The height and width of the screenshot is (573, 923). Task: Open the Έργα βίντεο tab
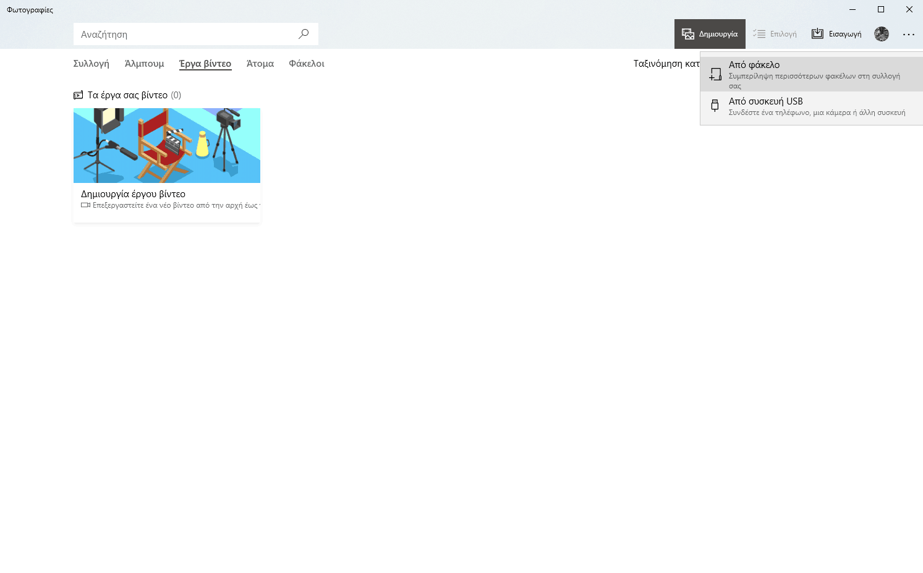(x=205, y=64)
